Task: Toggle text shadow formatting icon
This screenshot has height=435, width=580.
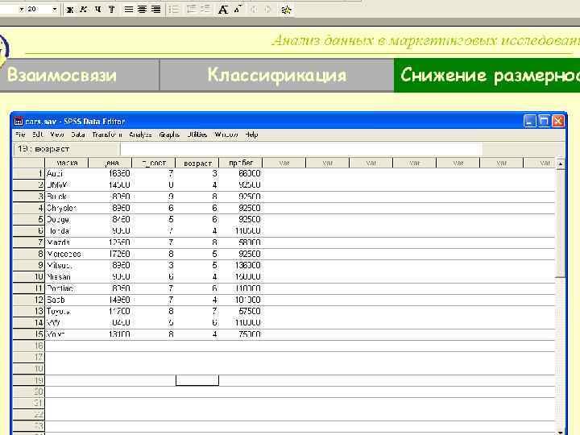Action: pos(111,10)
